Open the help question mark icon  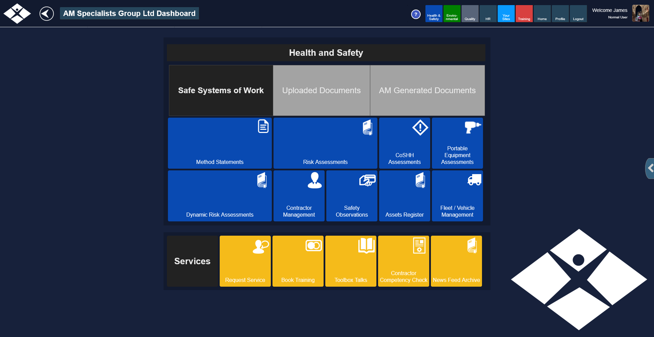pyautogui.click(x=416, y=14)
